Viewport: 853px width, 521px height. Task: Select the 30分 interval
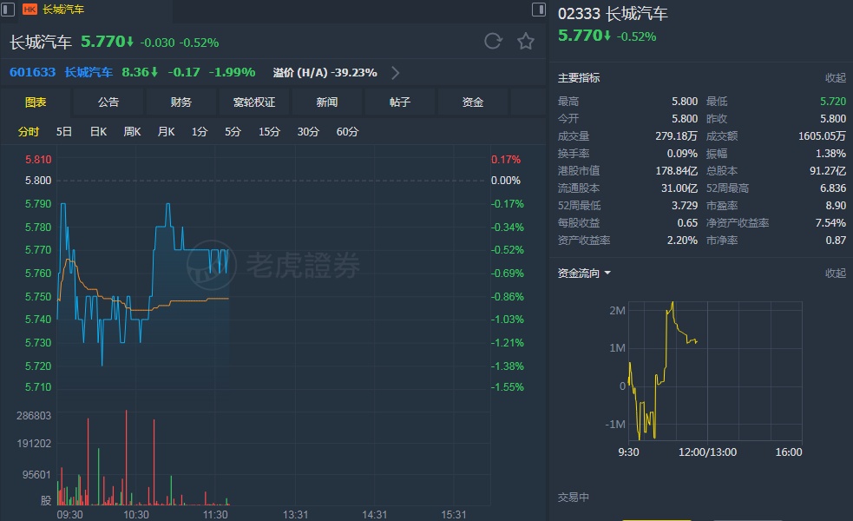click(308, 132)
